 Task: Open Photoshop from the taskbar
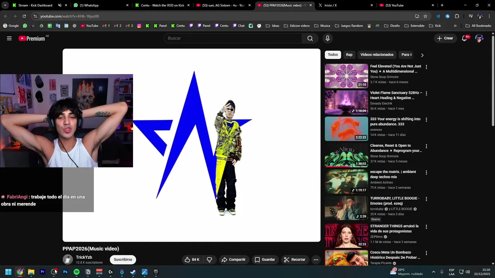click(x=65, y=272)
